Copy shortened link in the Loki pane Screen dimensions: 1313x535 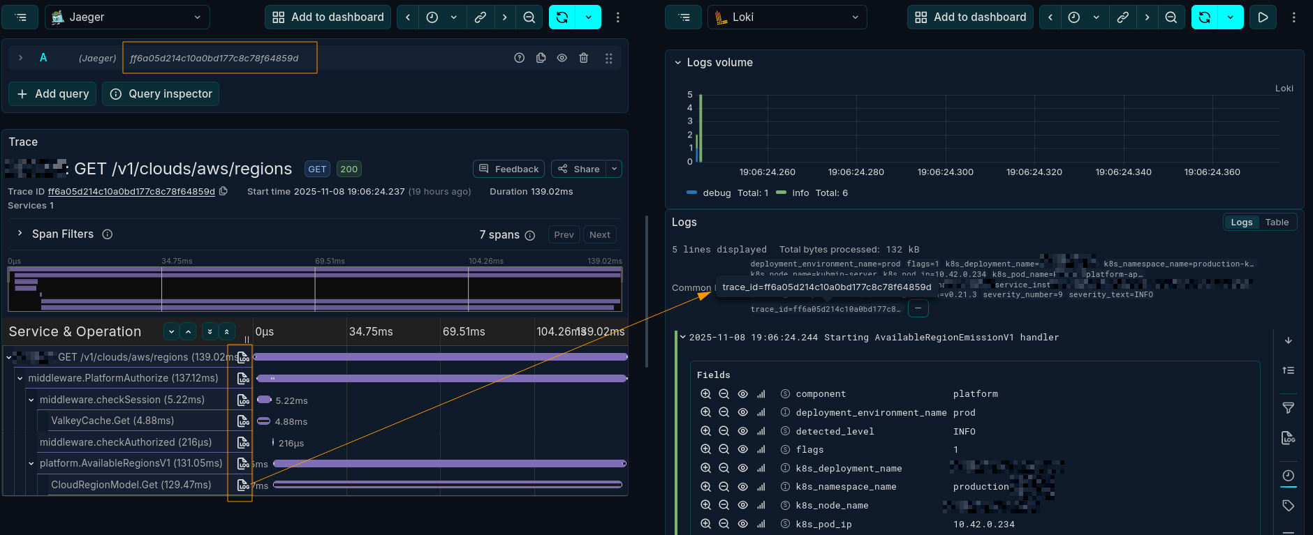click(x=1122, y=17)
